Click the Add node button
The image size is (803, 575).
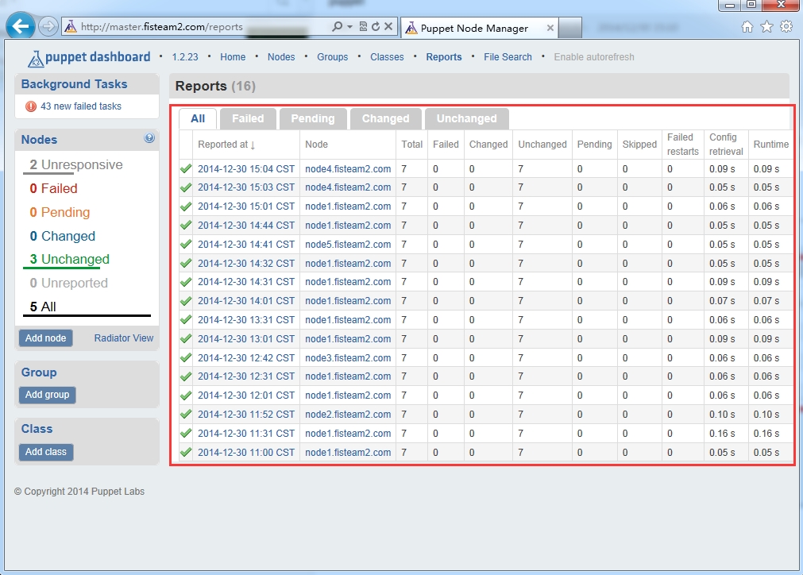[x=45, y=338]
